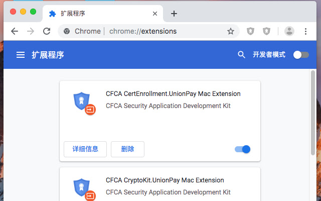This screenshot has width=321, height=201.
Task: Go back using the back arrow
Action: click(x=15, y=31)
